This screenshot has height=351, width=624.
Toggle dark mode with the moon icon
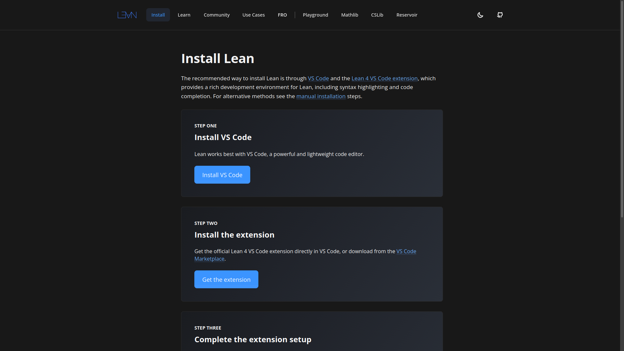480,15
